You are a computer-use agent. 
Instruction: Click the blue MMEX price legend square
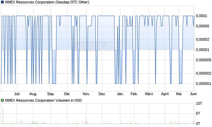(2, 2)
